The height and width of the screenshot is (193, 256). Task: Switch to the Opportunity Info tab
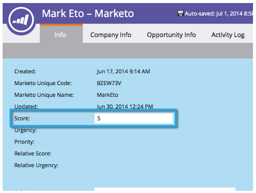pyautogui.click(x=172, y=35)
